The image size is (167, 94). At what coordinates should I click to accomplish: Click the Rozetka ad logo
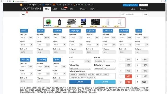click(48, 23)
